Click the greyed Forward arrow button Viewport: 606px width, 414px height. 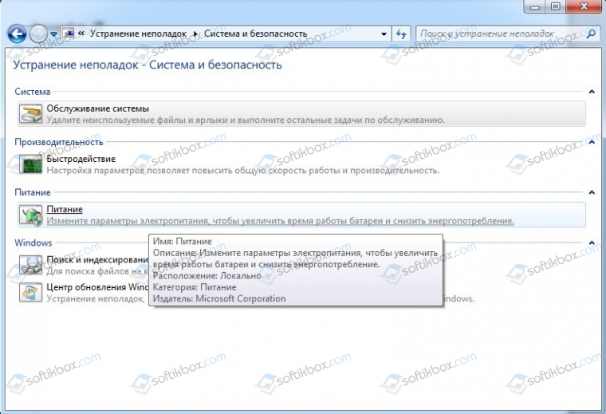click(x=38, y=34)
